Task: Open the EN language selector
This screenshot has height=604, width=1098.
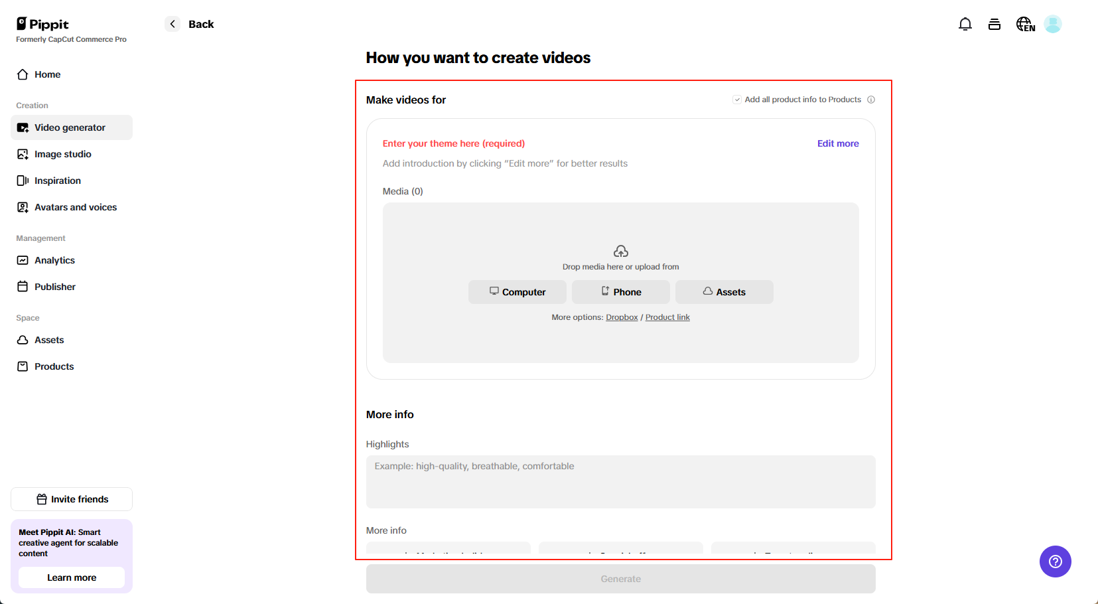Action: pyautogui.click(x=1025, y=24)
